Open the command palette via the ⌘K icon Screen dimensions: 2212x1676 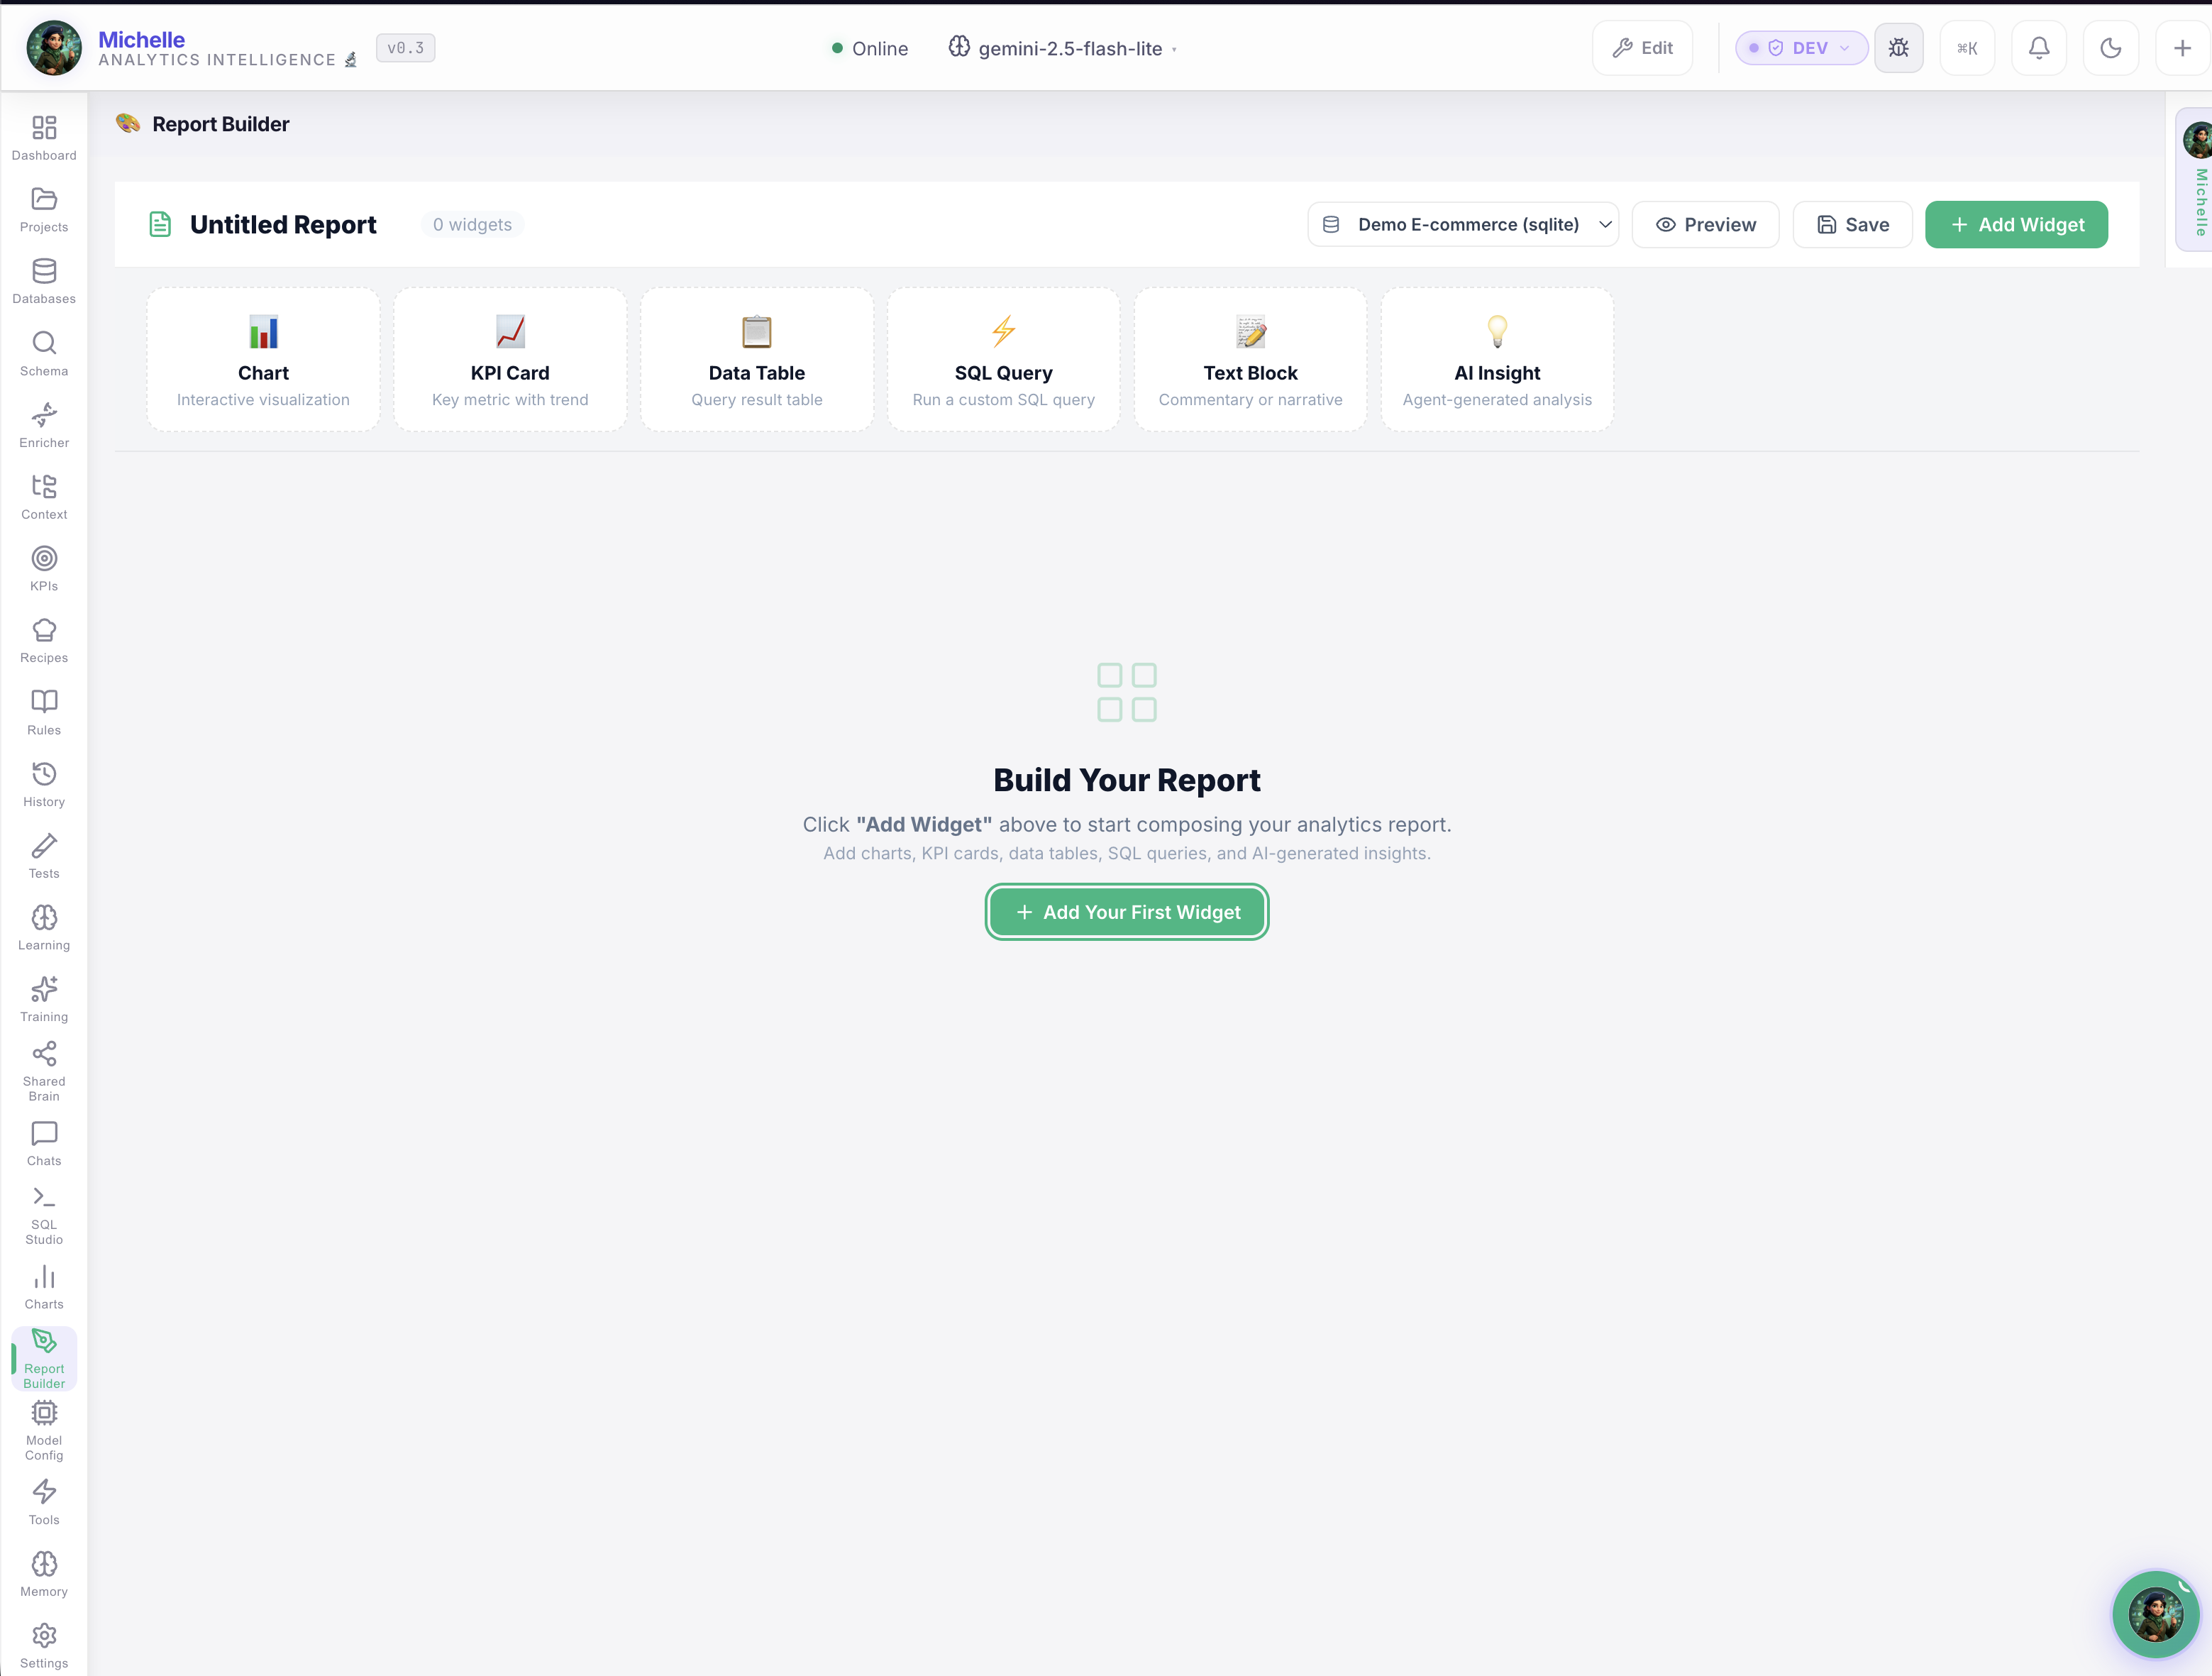tap(1968, 47)
